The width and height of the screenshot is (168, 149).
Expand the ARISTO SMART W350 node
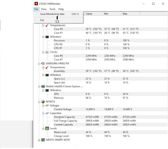pyautogui.click(x=39, y=140)
